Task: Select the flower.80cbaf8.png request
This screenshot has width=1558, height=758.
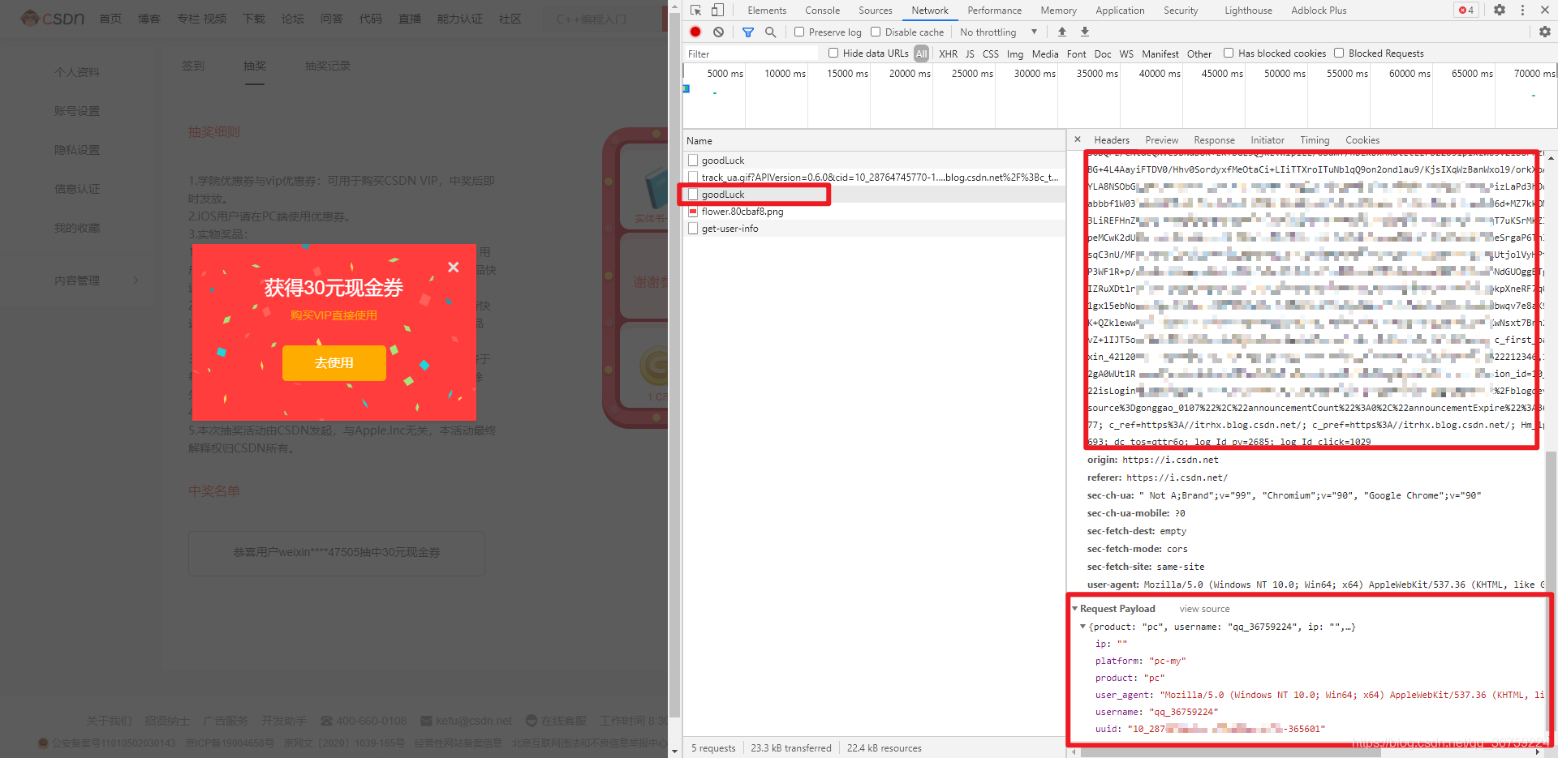Action: pyautogui.click(x=874, y=212)
